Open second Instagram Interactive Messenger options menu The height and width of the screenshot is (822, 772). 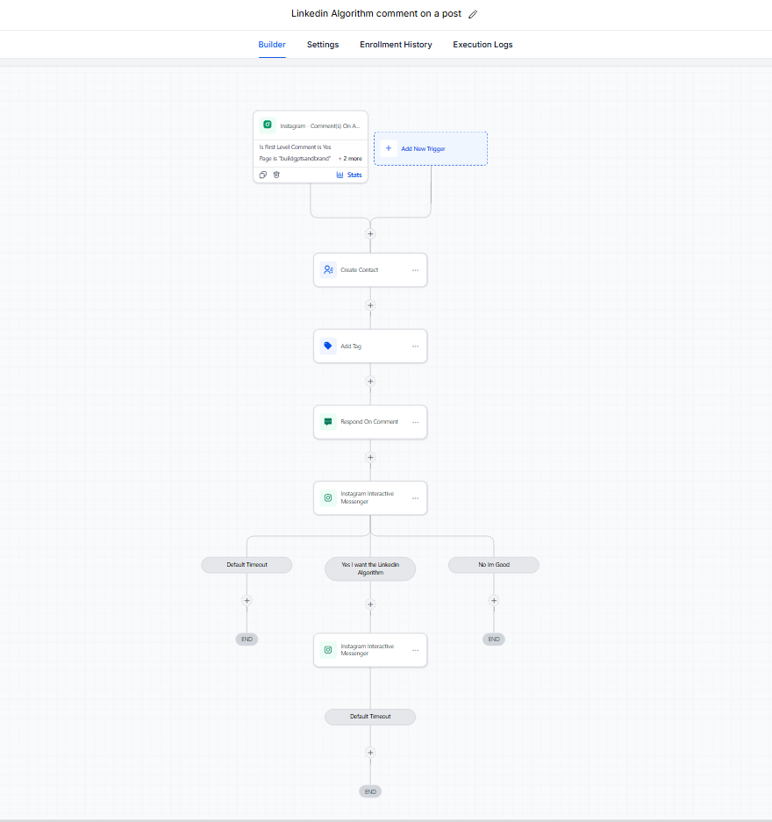coord(415,651)
